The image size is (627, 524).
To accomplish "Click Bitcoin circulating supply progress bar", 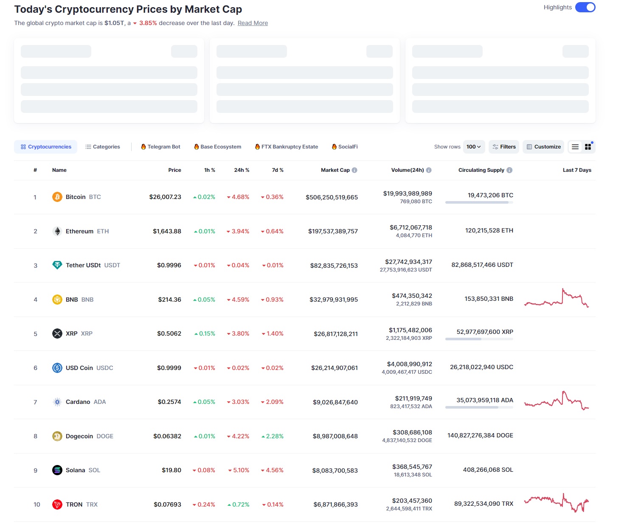I will 479,202.
